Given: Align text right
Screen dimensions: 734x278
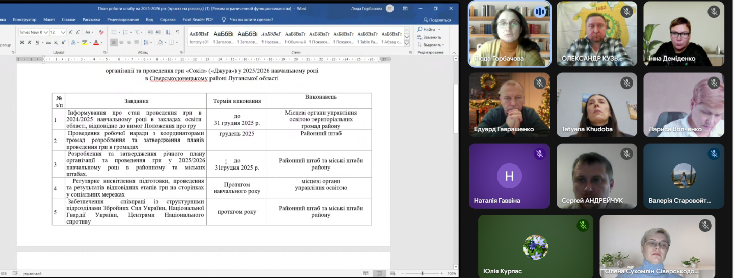Looking at the screenshot, I should pos(129,42).
